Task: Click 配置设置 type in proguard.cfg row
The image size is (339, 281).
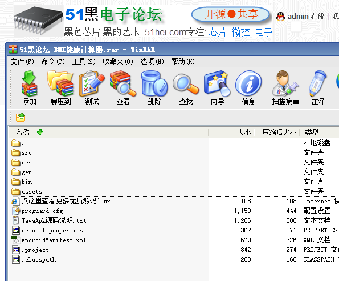Action: 317,211
